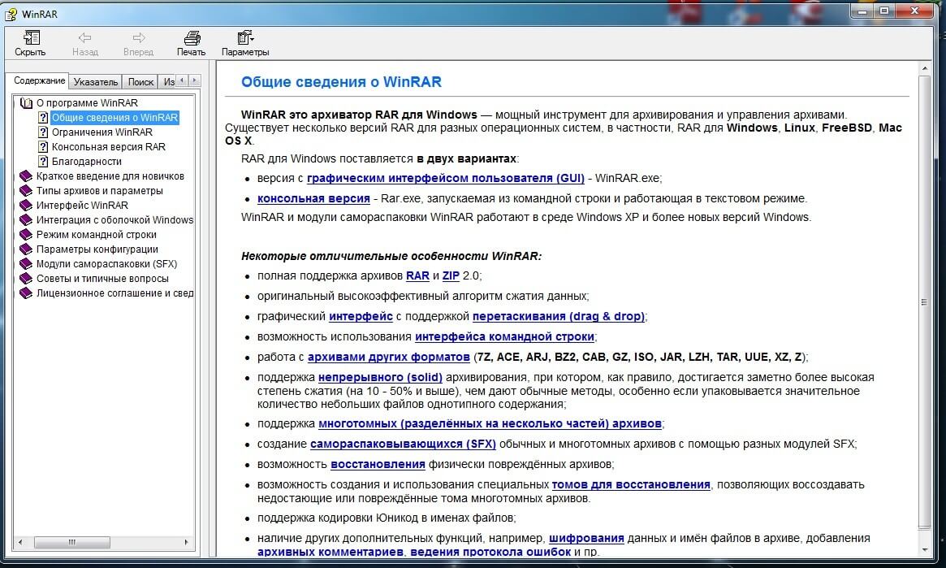Switch to the Указатель tab
The width and height of the screenshot is (946, 568).
coord(96,82)
